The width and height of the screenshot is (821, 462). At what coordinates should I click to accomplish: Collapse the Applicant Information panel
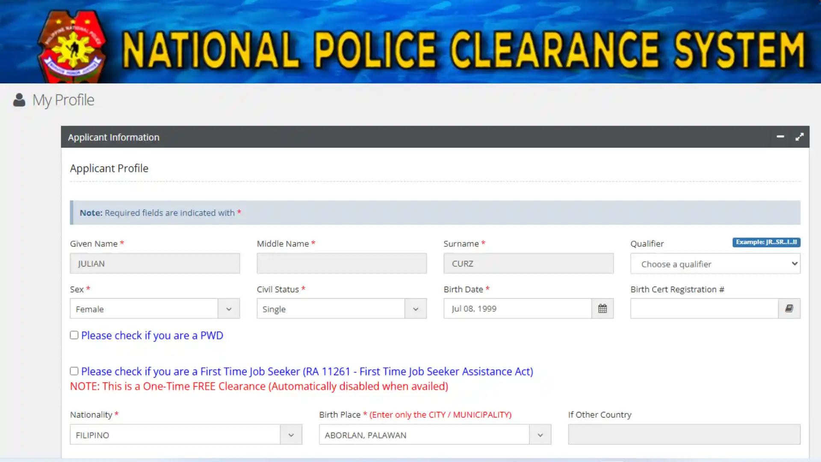780,137
